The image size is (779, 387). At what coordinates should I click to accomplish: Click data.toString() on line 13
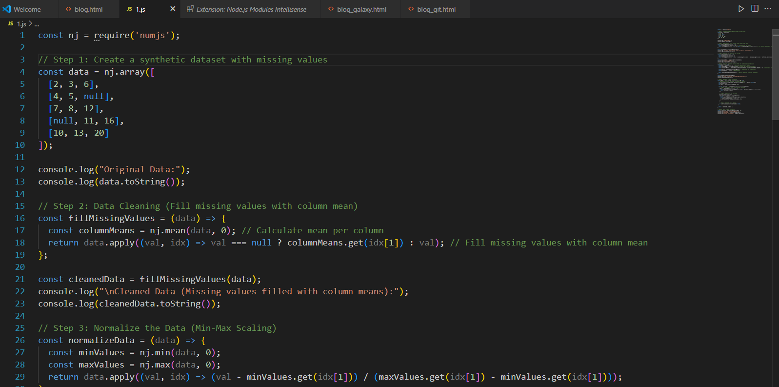[x=140, y=182]
